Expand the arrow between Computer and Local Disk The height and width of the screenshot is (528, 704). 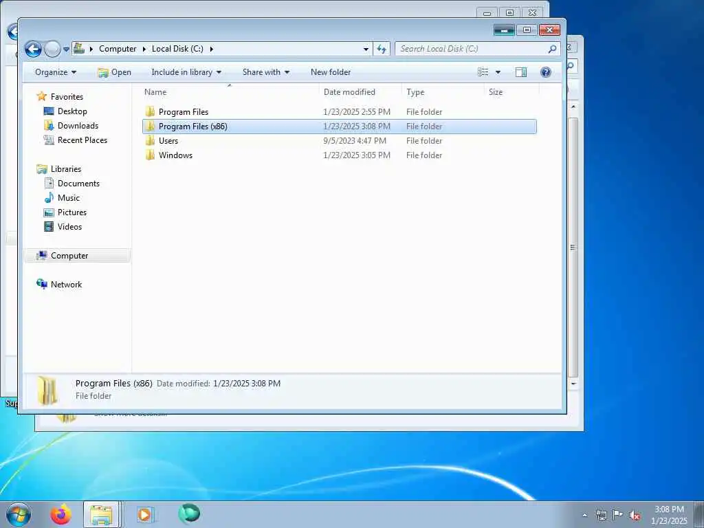(x=144, y=49)
